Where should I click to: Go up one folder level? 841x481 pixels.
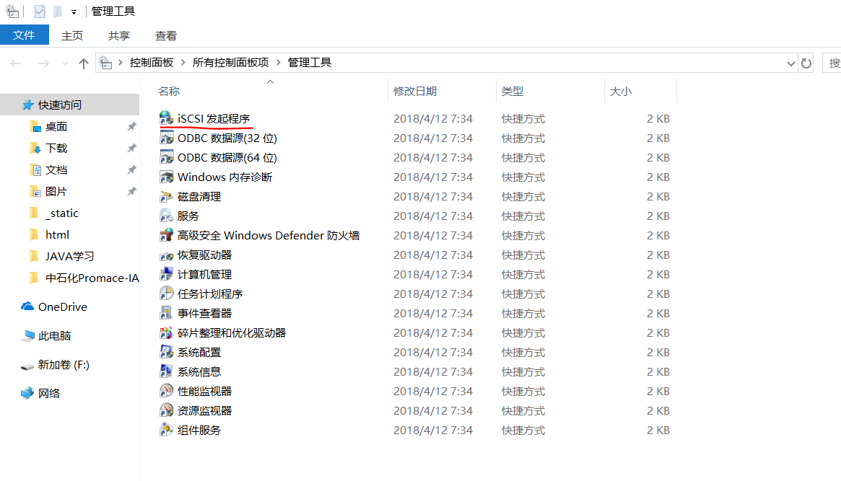tap(83, 63)
